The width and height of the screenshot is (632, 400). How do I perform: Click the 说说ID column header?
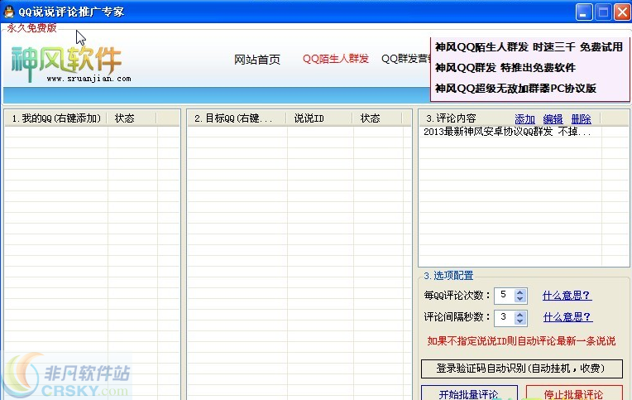click(319, 118)
